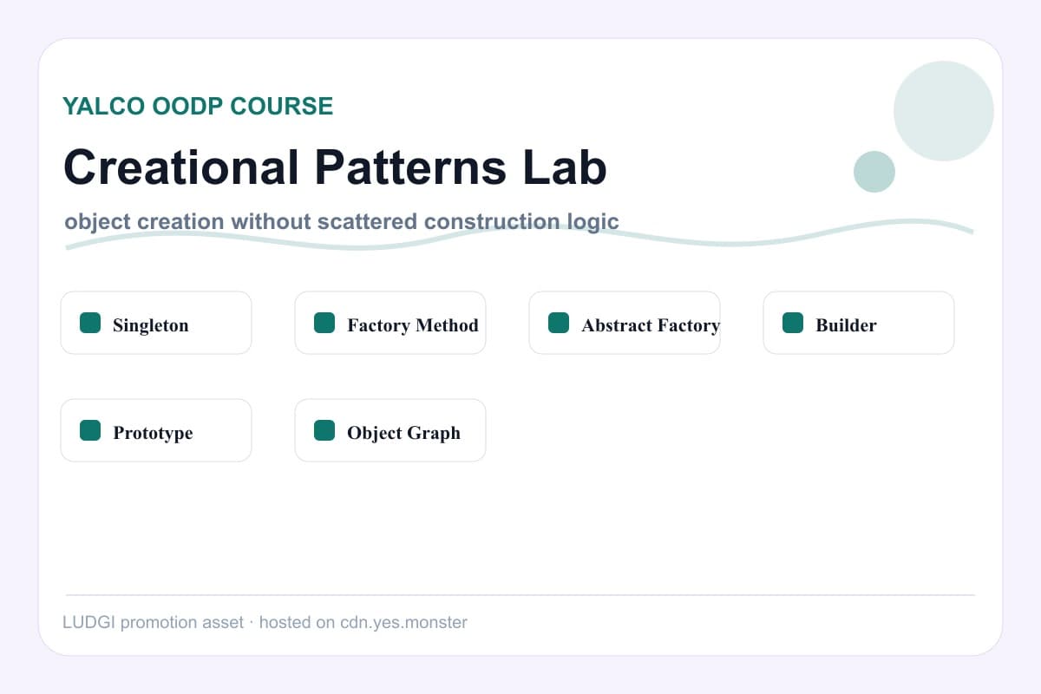Screen dimensions: 1041x694
Task: Click the teal square icon beside Prototype
Action: [x=90, y=430]
